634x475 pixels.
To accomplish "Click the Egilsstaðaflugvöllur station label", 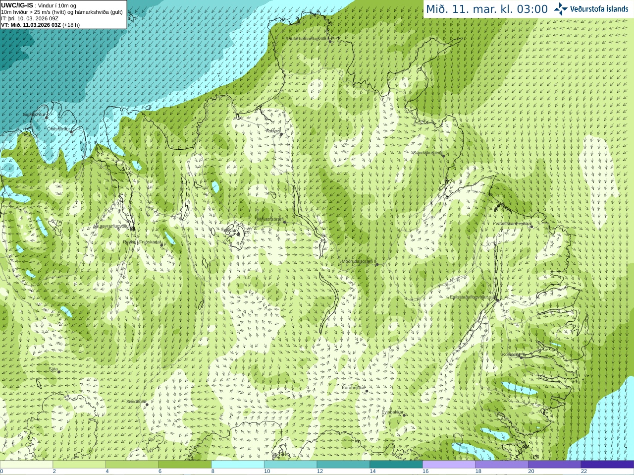I will click(x=473, y=297).
